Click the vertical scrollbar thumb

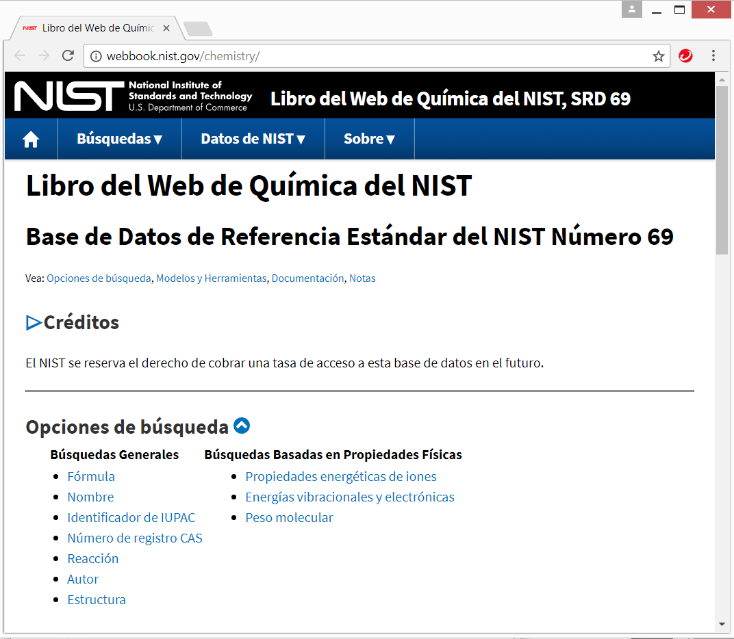pos(722,171)
